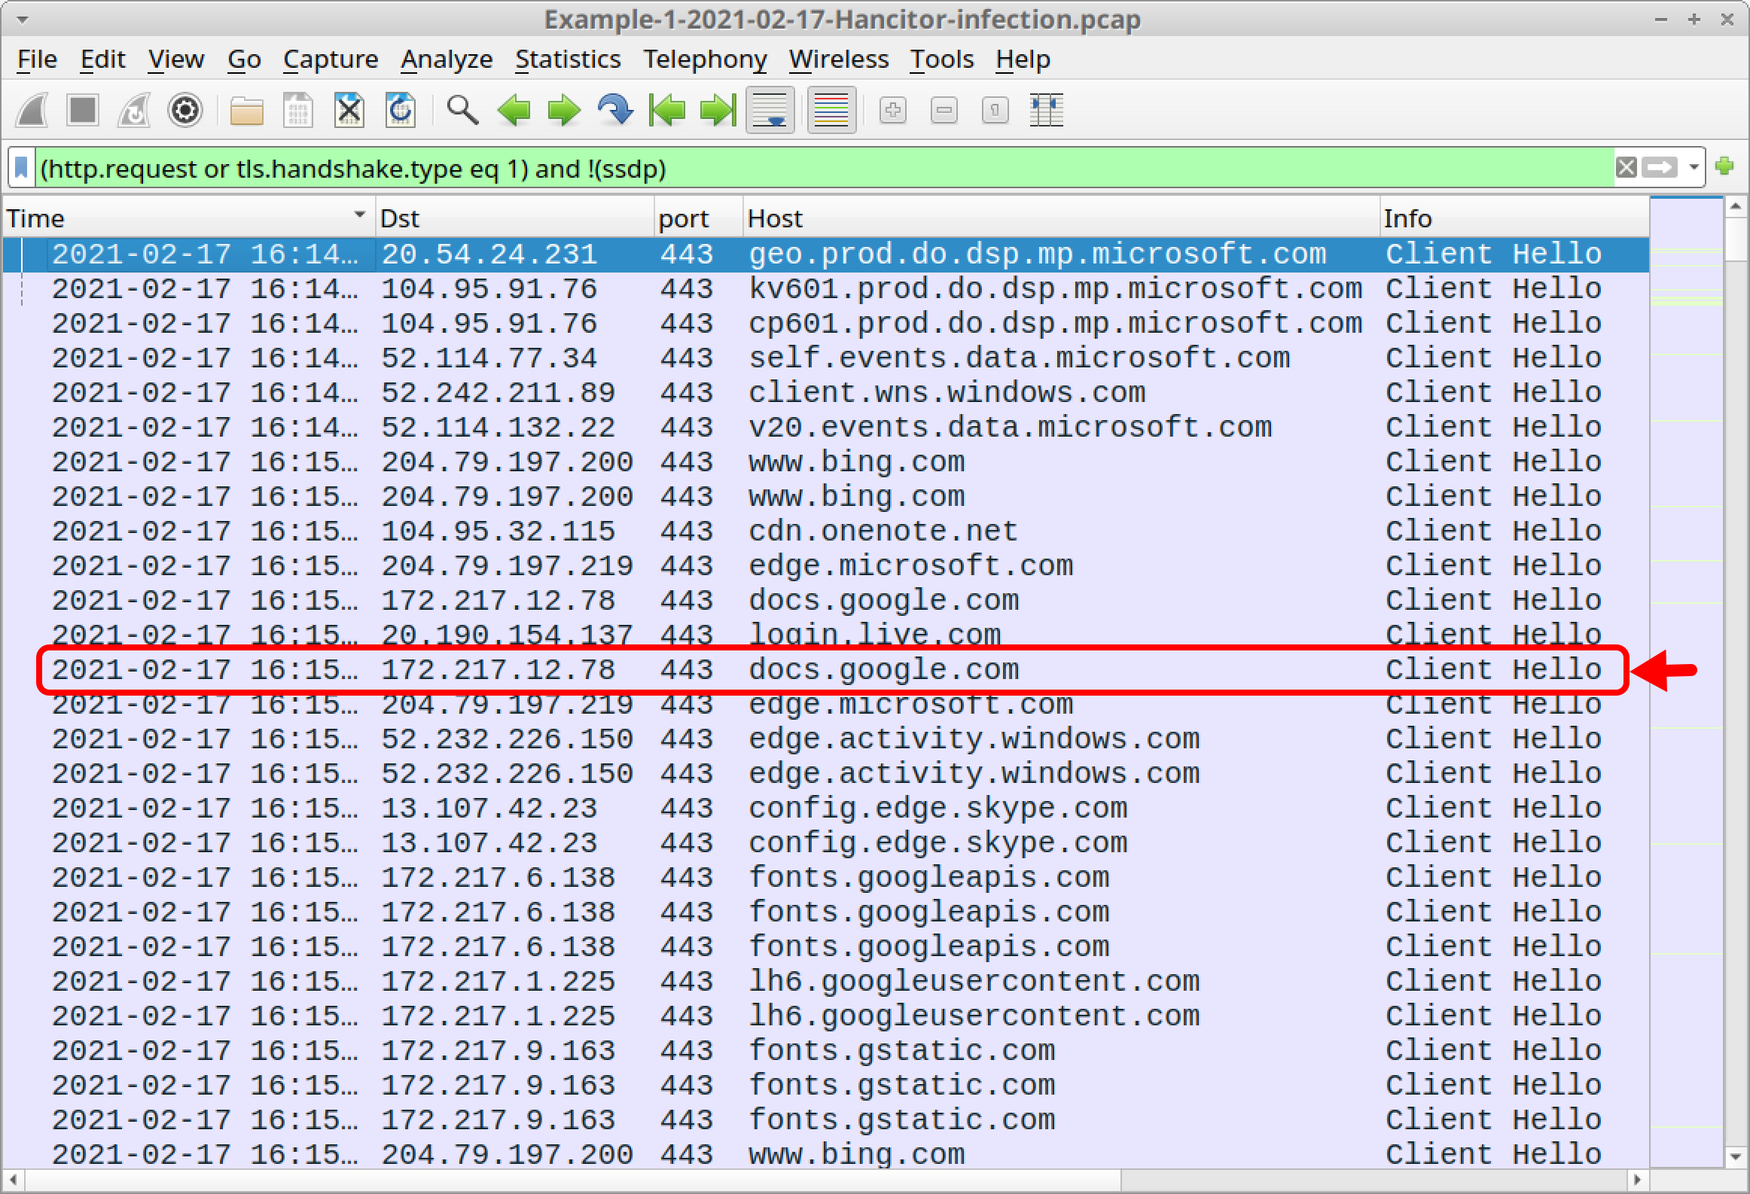Start capture with the shark fin icon
This screenshot has height=1194, width=1750.
[32, 111]
